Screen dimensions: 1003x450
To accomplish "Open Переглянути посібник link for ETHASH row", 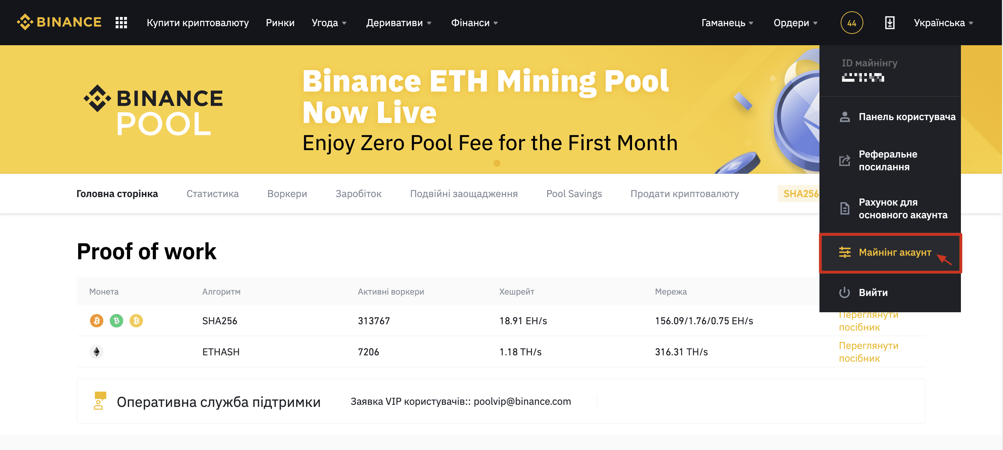I will point(869,351).
